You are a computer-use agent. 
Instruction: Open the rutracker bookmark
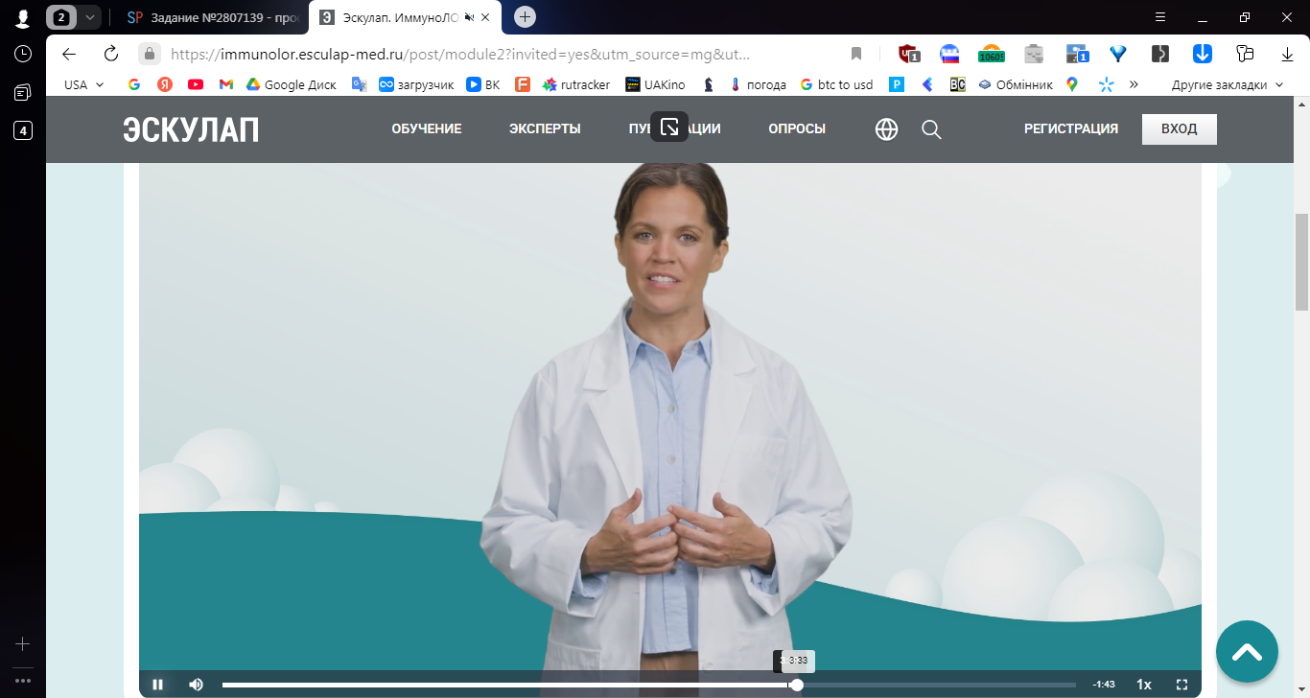tap(576, 84)
